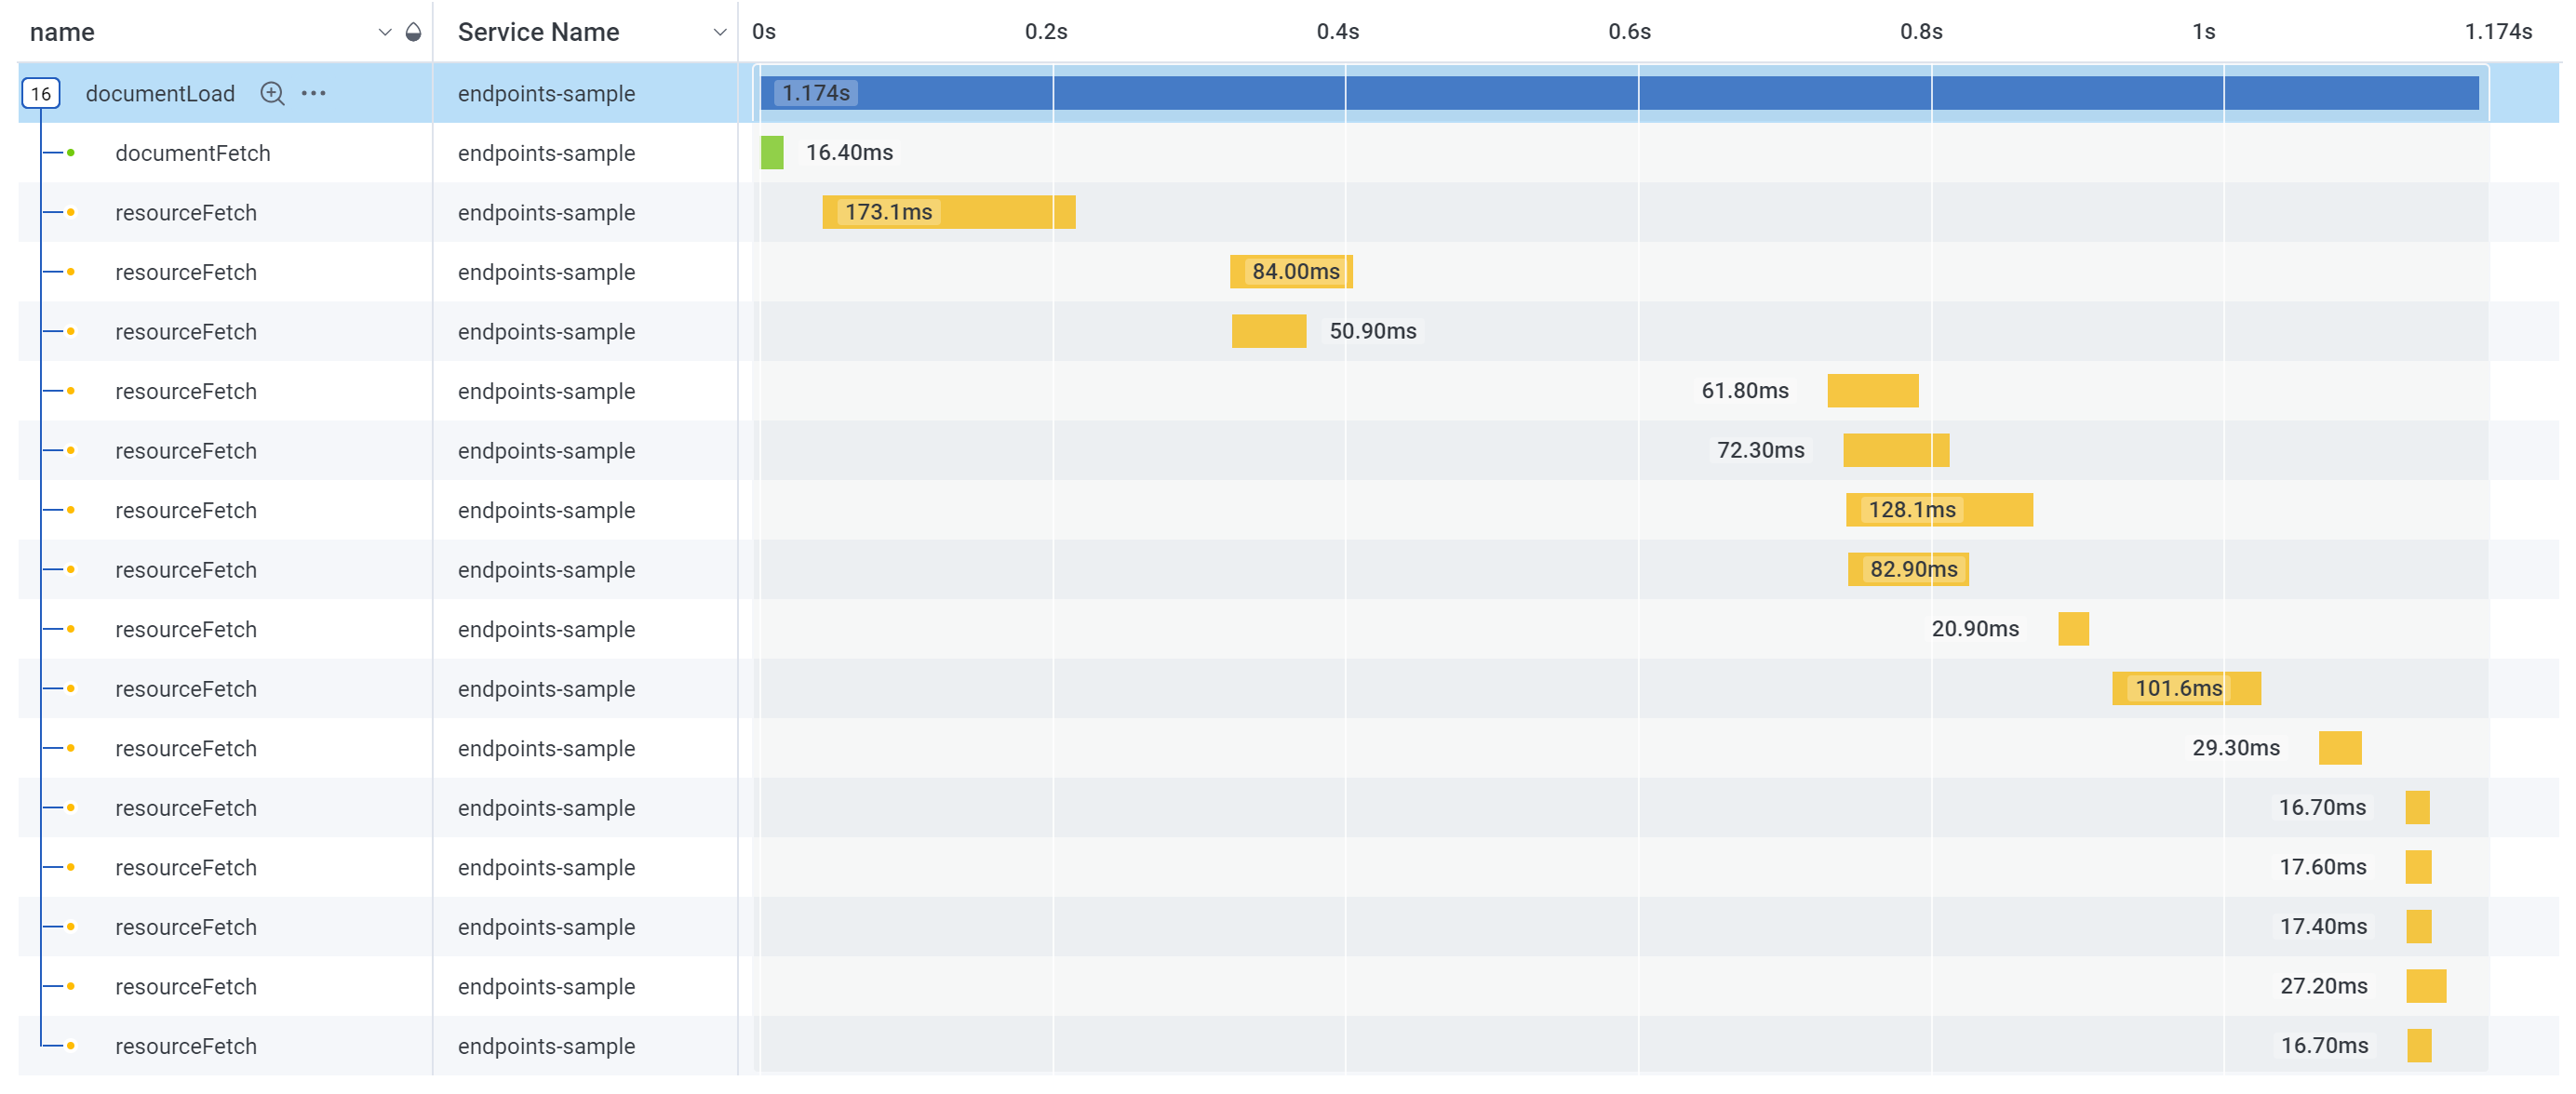Viewport: 2576px width, 1094px height.
Task: Click the bar labeled 29.30ms
Action: 2340,748
